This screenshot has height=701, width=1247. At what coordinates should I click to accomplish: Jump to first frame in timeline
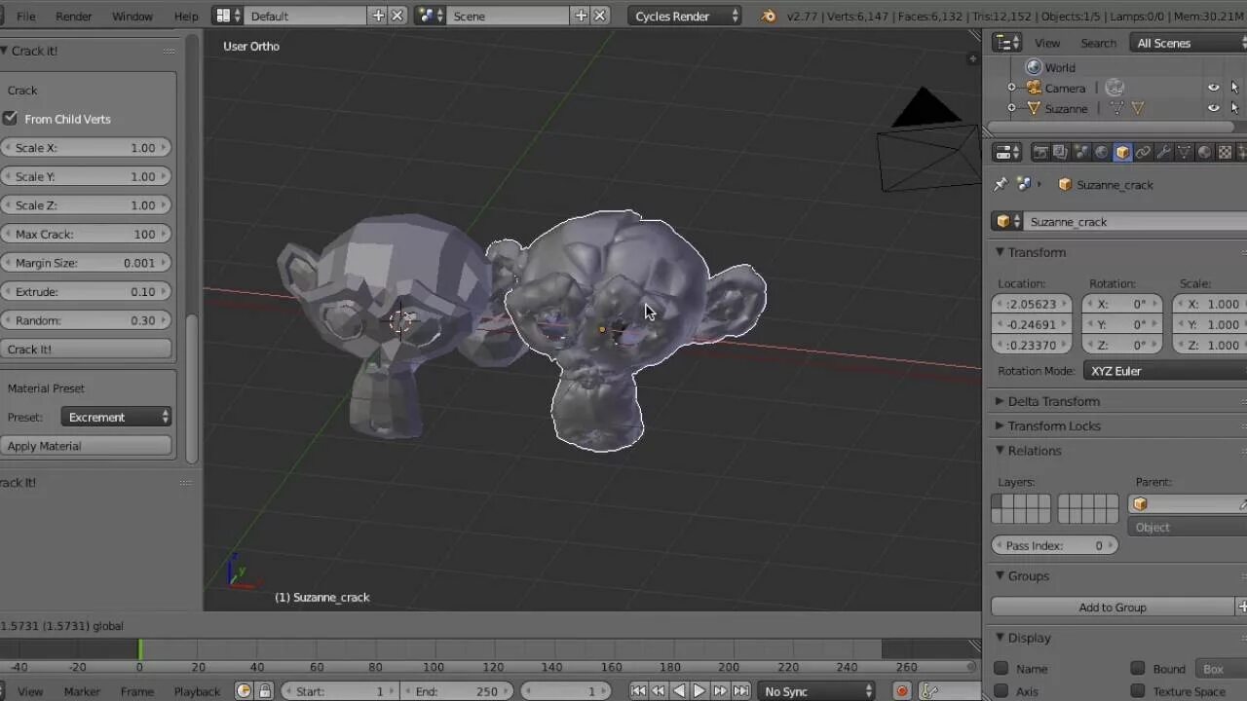click(638, 691)
